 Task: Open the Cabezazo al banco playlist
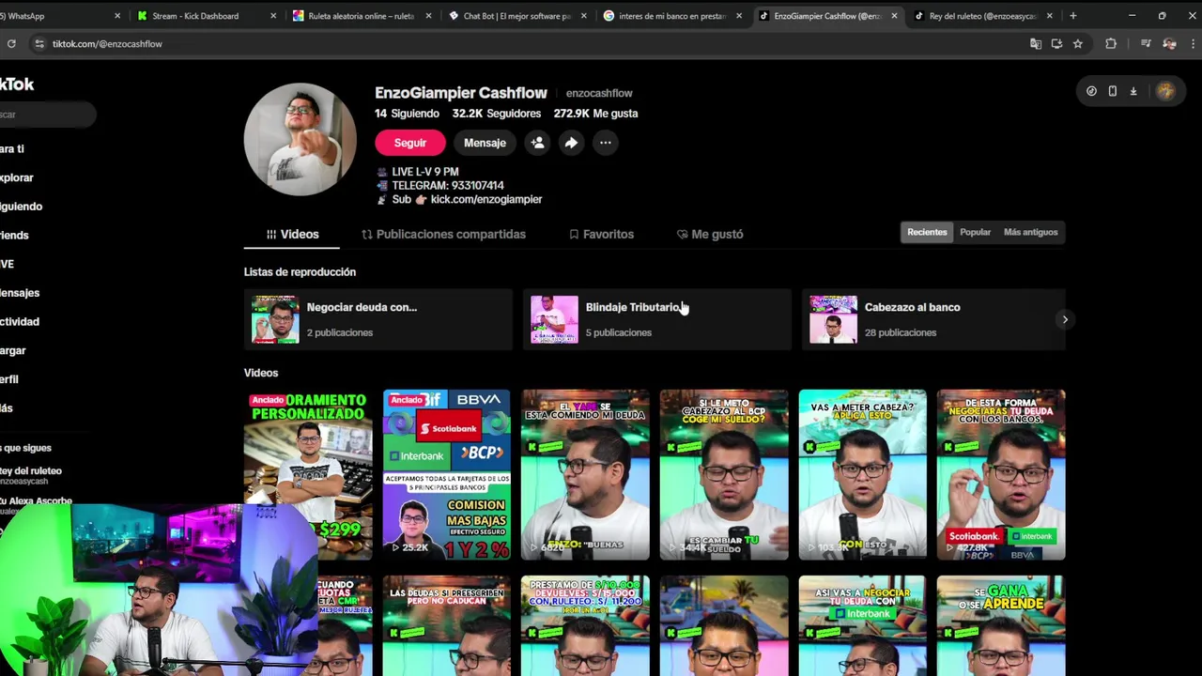(x=933, y=319)
